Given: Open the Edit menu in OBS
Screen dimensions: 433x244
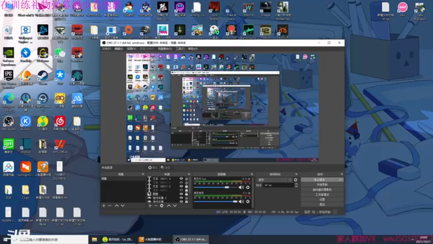Looking at the screenshot, I should (x=119, y=49).
